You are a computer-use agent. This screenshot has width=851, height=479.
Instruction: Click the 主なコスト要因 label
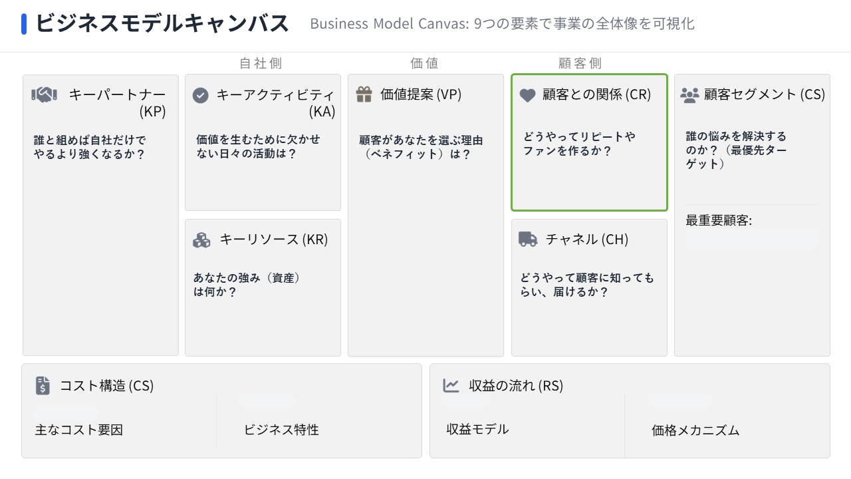click(79, 430)
